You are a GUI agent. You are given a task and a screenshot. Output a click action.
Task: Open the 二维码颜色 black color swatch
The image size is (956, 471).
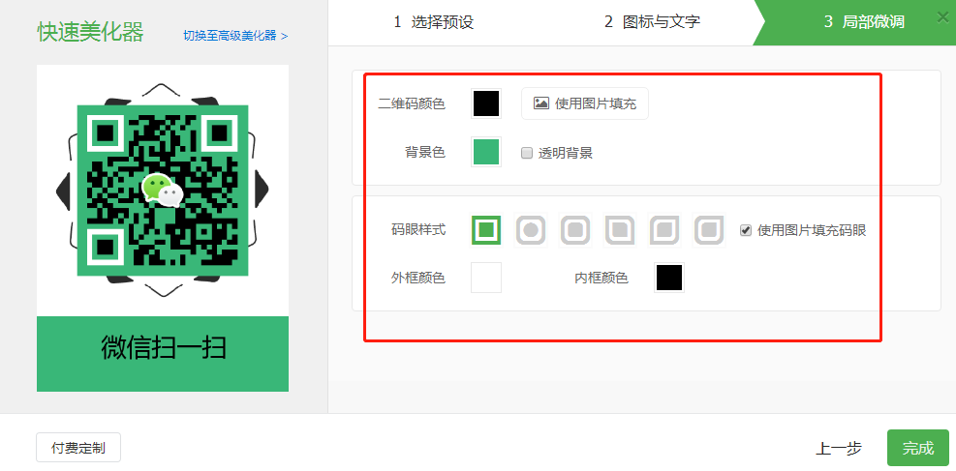[x=486, y=103]
